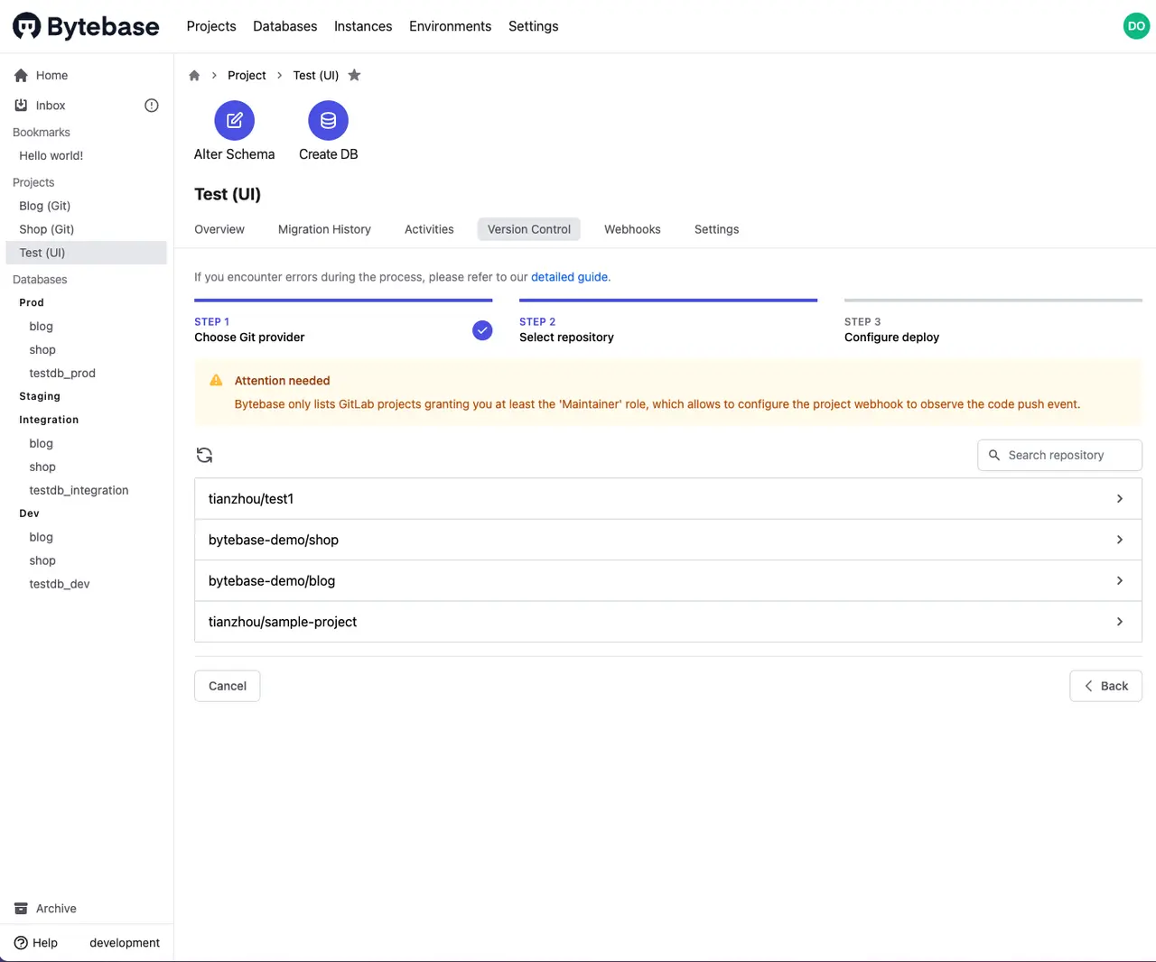1156x962 pixels.
Task: Click the home icon in breadcrumb
Action: [194, 76]
